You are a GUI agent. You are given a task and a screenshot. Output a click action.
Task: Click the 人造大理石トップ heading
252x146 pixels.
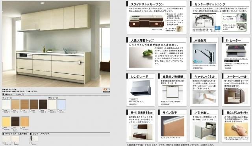tap(142, 40)
